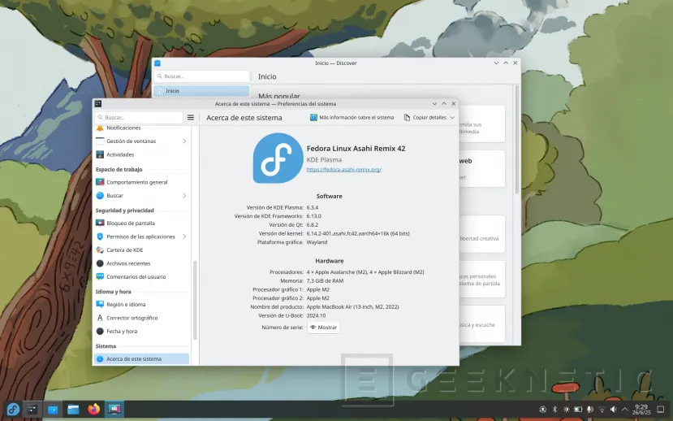
Task: Open the screen brightness tray icon
Action: tap(567, 410)
